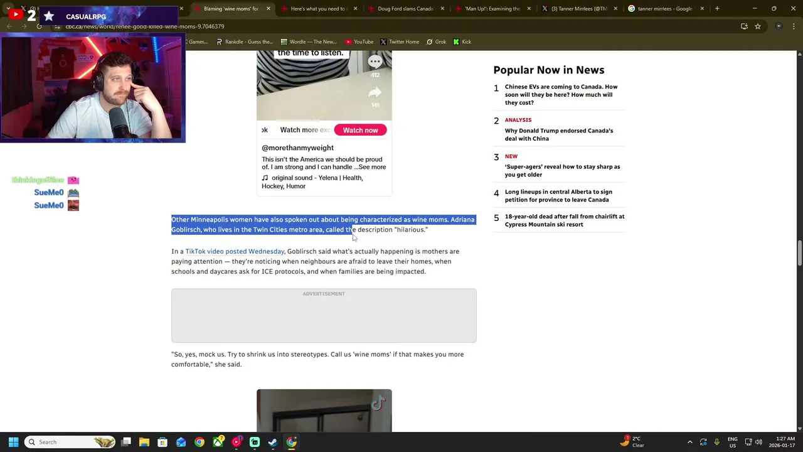Open File Explorer from the taskbar
Viewport: 803px width, 452px height.
click(144, 442)
